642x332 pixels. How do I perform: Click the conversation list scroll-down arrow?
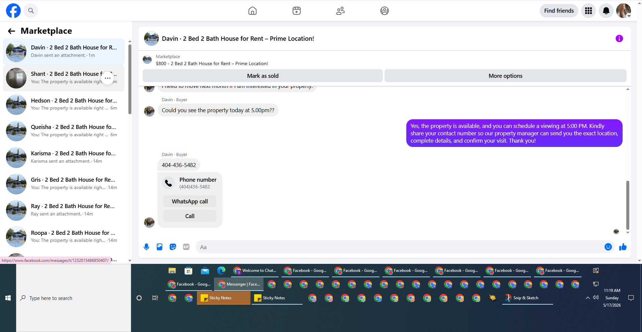[x=130, y=261]
